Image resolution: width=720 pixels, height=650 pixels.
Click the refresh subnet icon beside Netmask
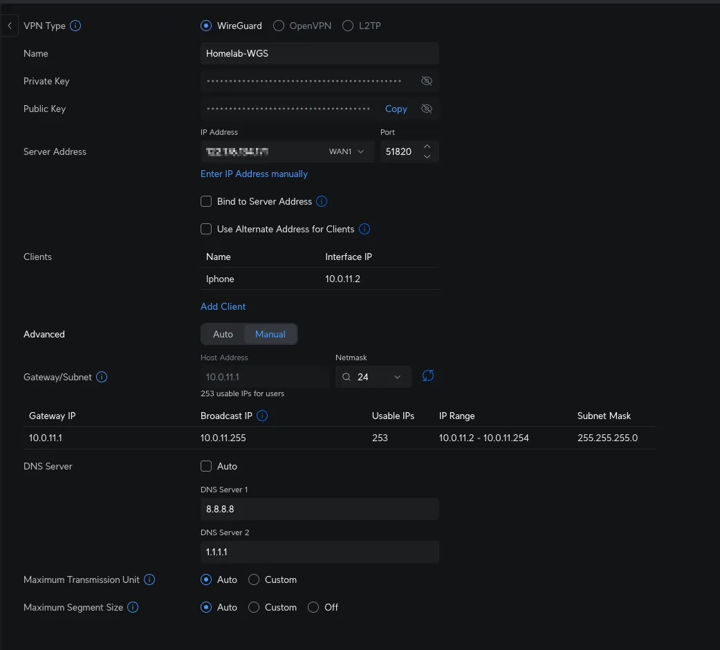428,376
